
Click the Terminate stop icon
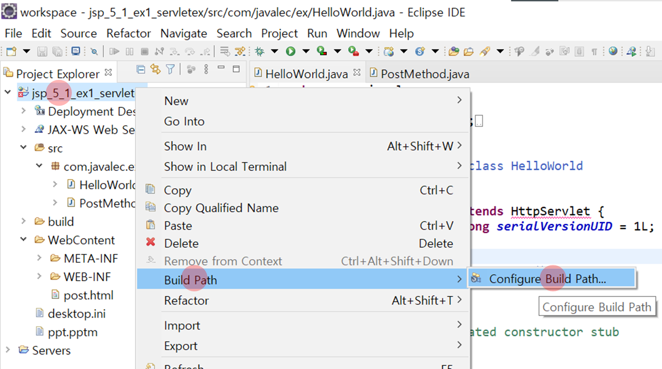144,51
